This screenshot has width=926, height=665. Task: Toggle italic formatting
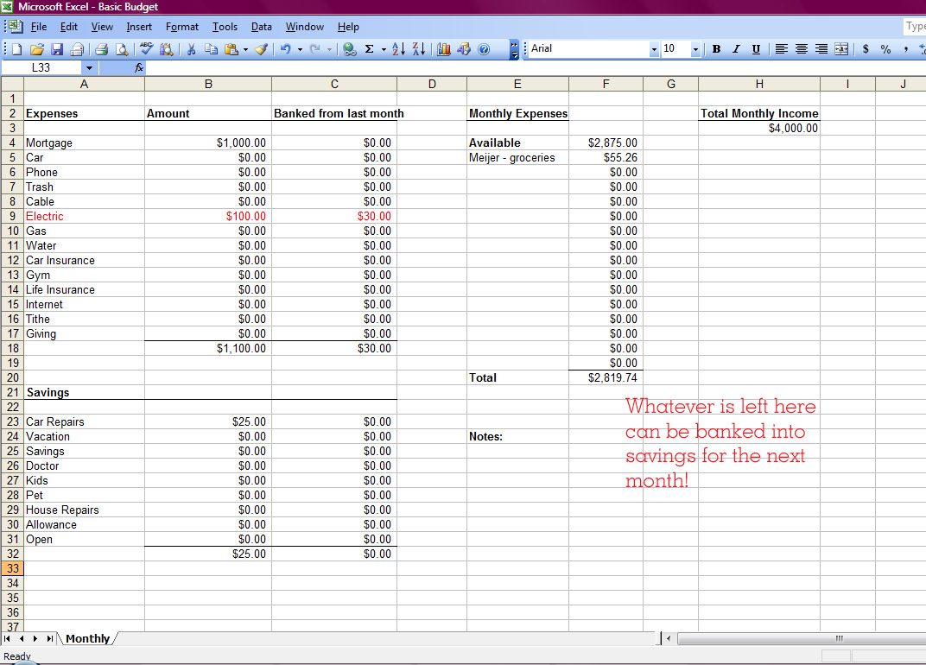(736, 48)
